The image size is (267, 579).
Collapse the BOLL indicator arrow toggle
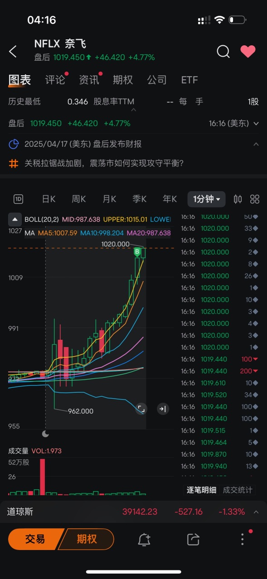point(15,219)
